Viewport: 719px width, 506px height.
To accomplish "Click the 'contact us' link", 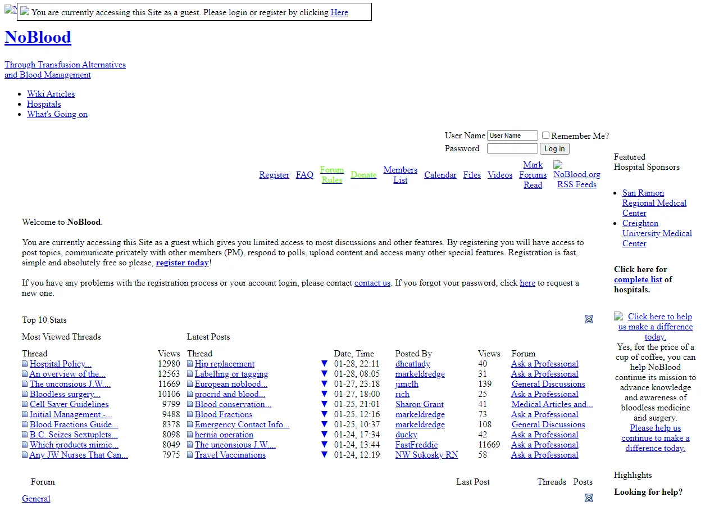I will 372,283.
